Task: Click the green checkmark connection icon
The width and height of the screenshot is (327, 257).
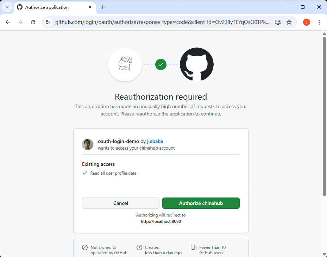Action: tap(161, 64)
